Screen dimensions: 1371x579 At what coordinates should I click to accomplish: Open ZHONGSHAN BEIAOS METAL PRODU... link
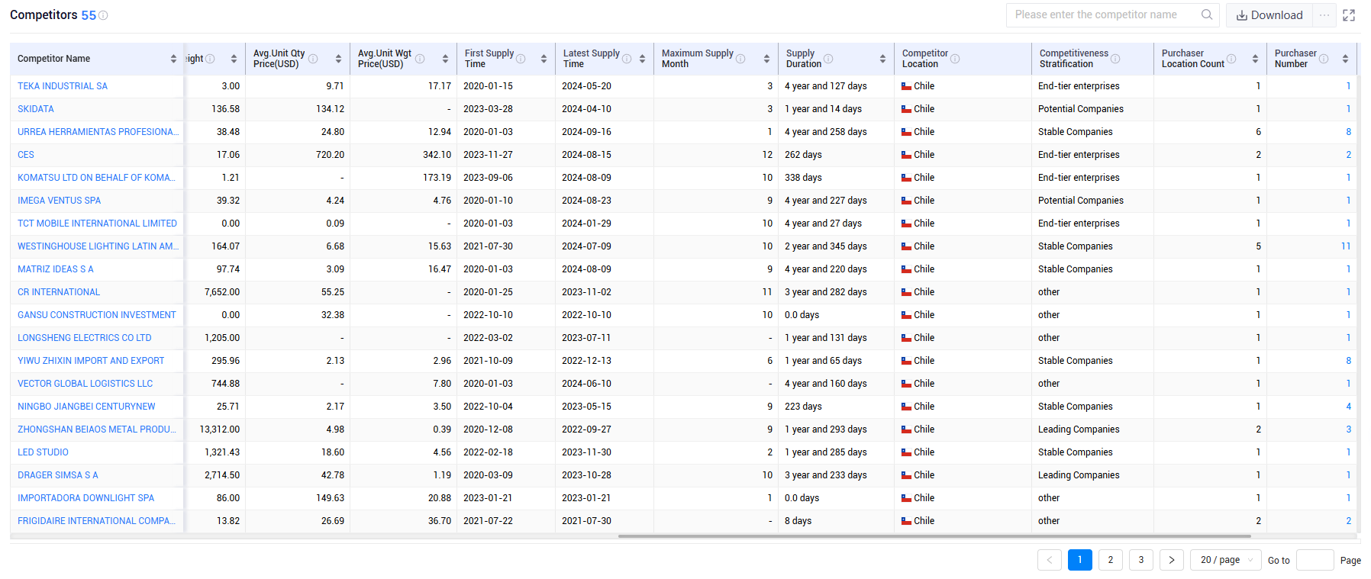[97, 429]
